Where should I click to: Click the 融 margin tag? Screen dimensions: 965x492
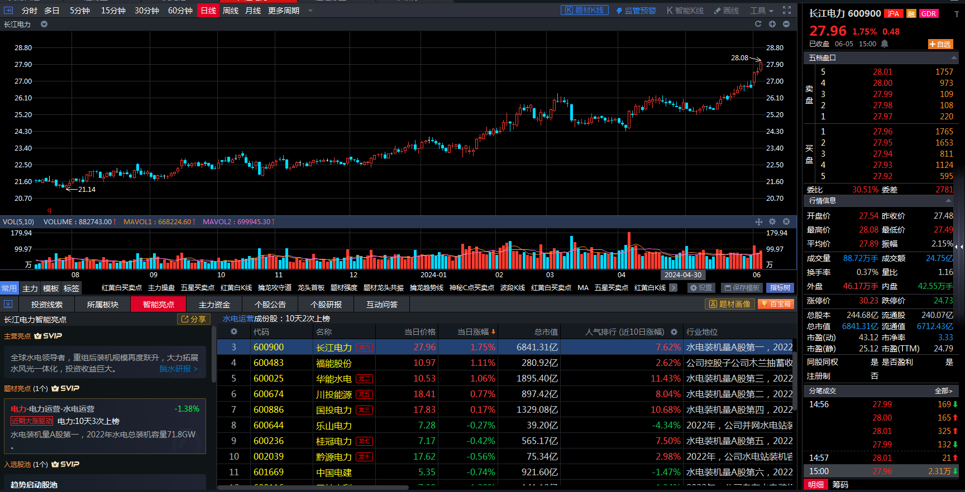coord(911,14)
